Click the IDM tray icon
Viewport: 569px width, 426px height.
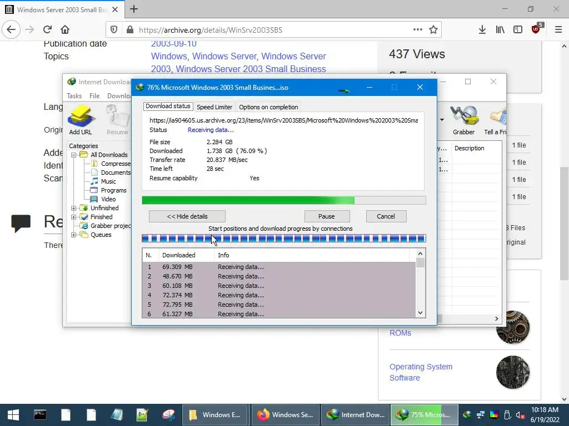click(x=467, y=415)
